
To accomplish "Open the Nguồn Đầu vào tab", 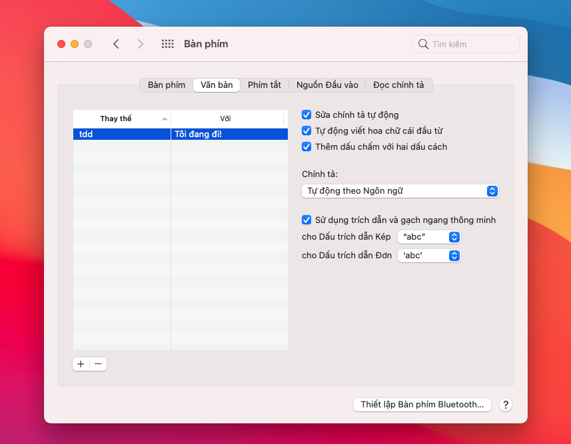I will point(327,85).
